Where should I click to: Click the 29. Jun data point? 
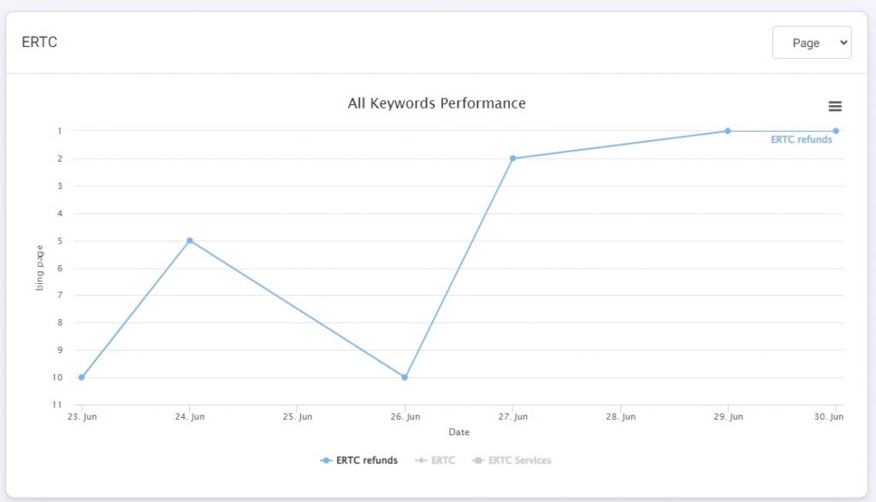coord(728,131)
